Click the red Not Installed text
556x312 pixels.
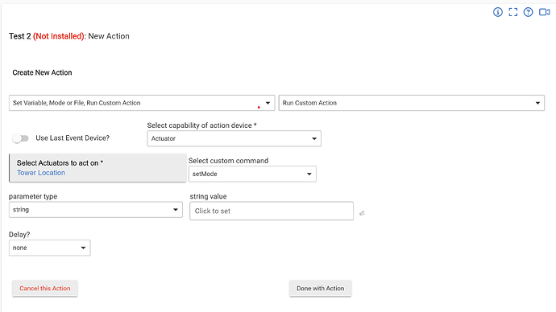pos(59,36)
